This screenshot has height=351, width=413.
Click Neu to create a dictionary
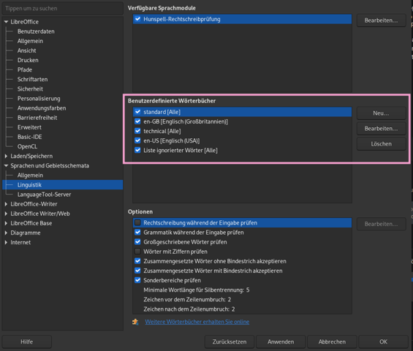coord(381,113)
